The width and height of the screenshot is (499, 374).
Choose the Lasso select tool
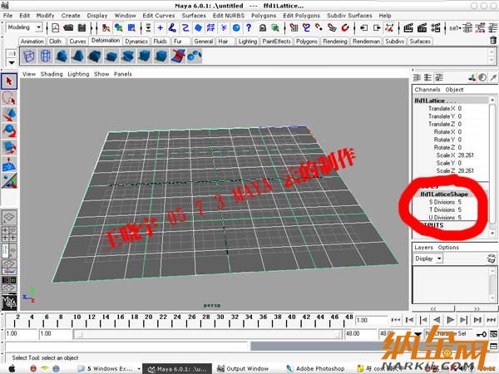[x=9, y=98]
